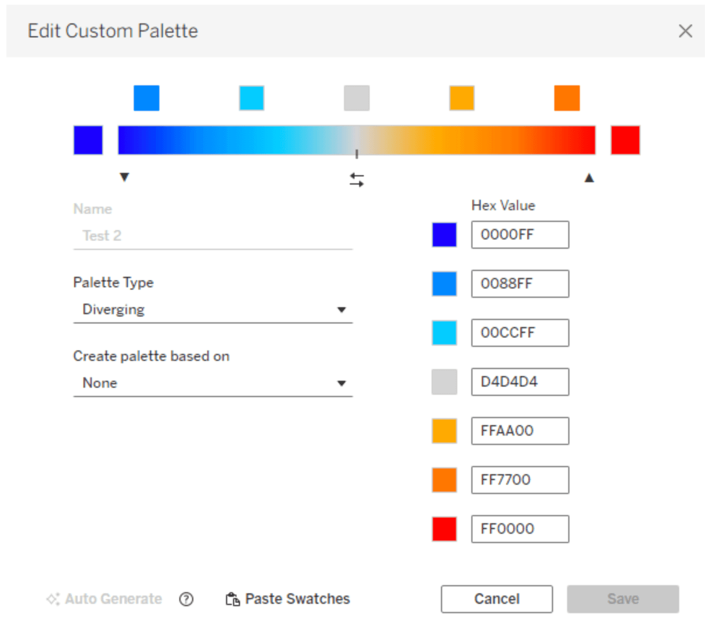Click the reverse palette swap arrows icon

[357, 180]
